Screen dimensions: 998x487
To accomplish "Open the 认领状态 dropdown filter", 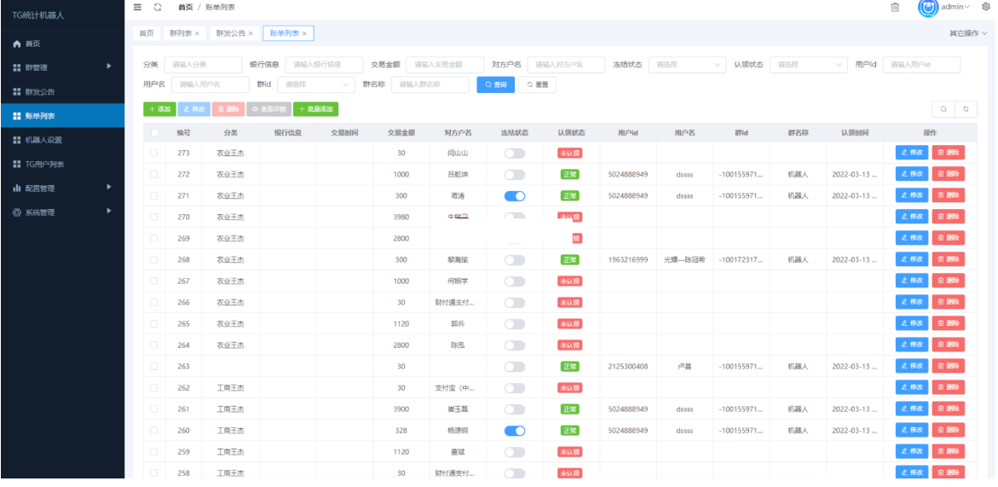I will point(808,64).
